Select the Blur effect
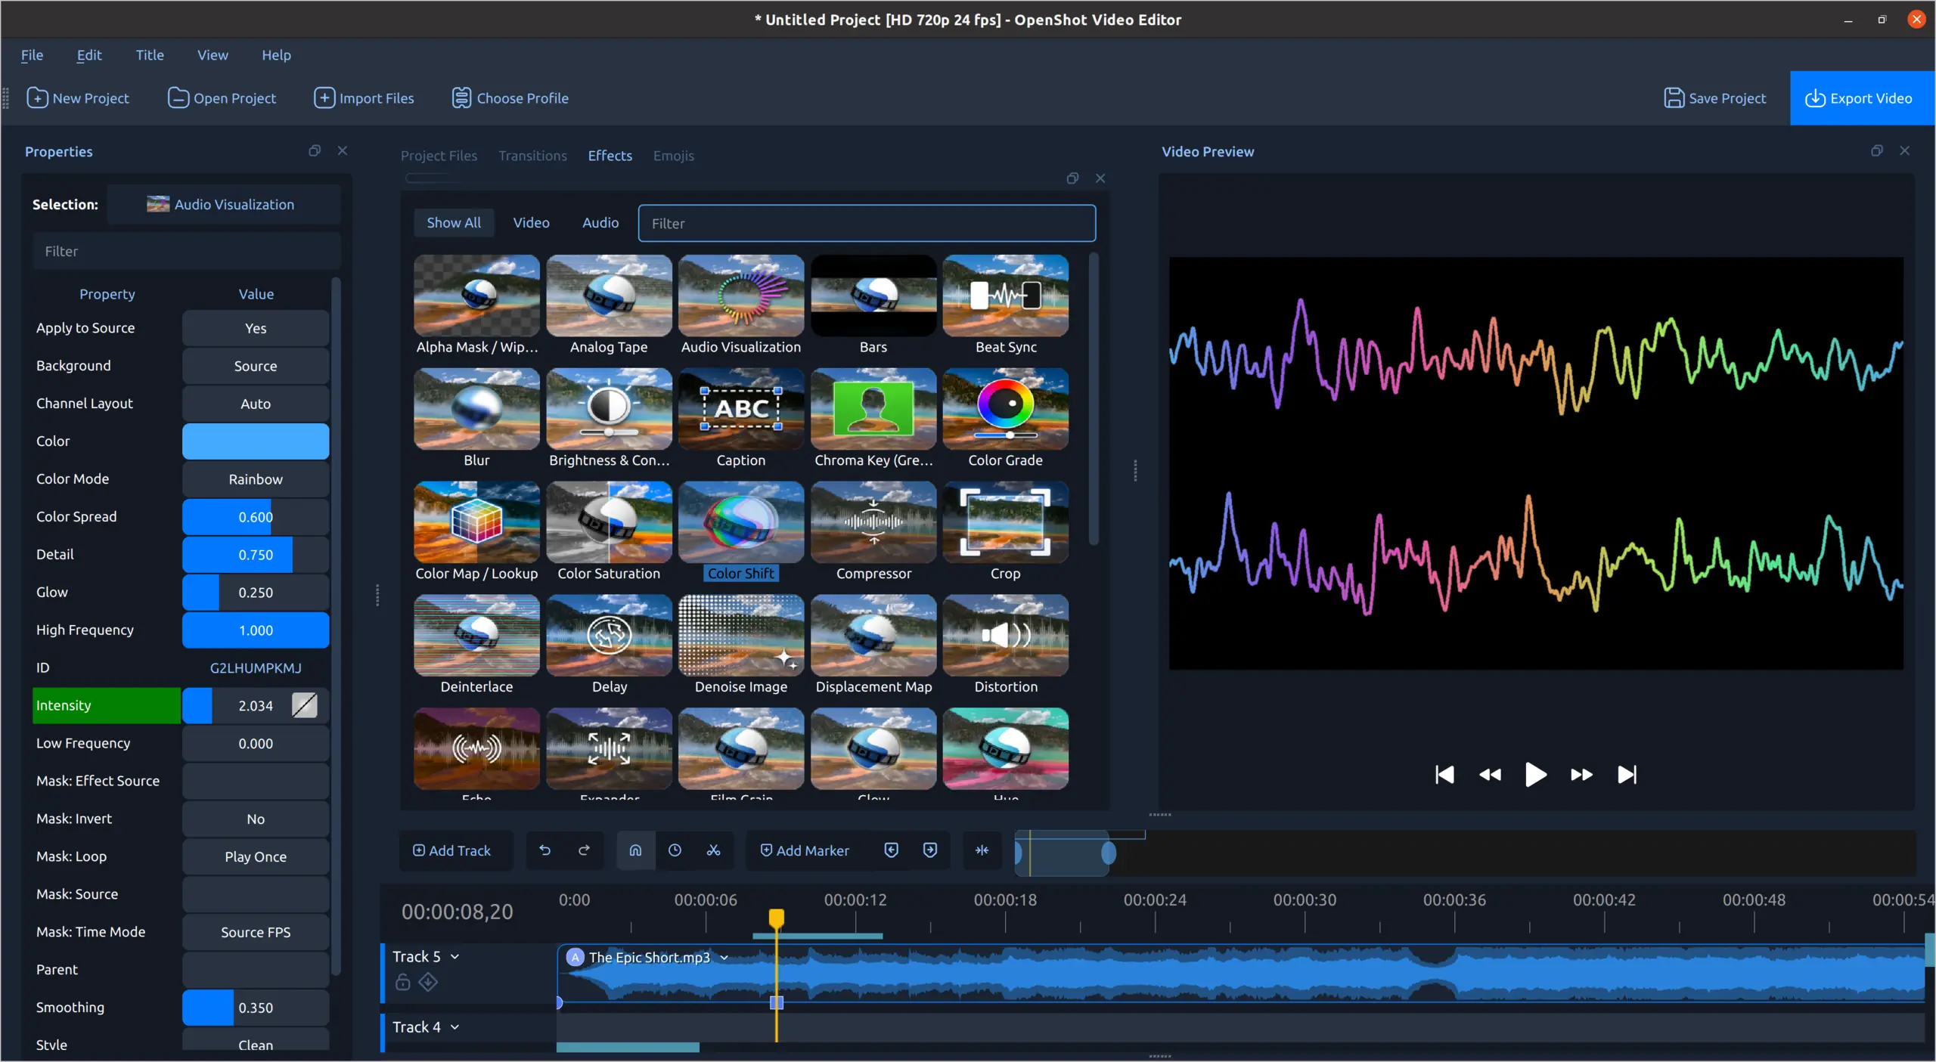 coord(476,419)
